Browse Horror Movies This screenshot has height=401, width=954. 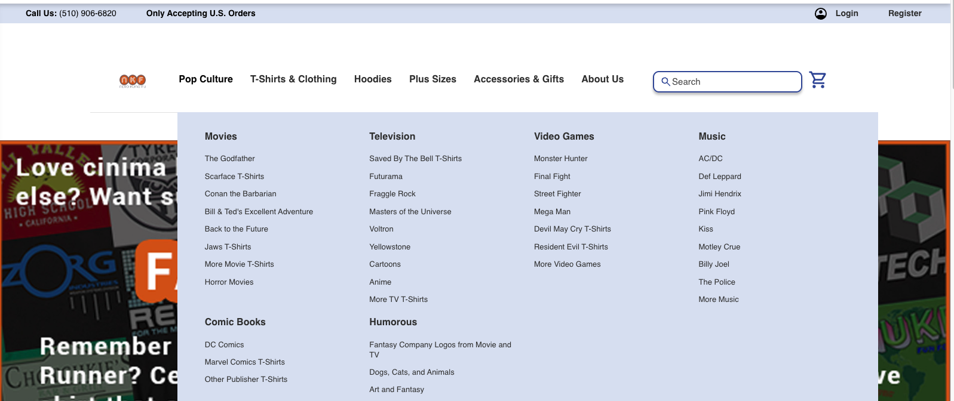pyautogui.click(x=229, y=282)
